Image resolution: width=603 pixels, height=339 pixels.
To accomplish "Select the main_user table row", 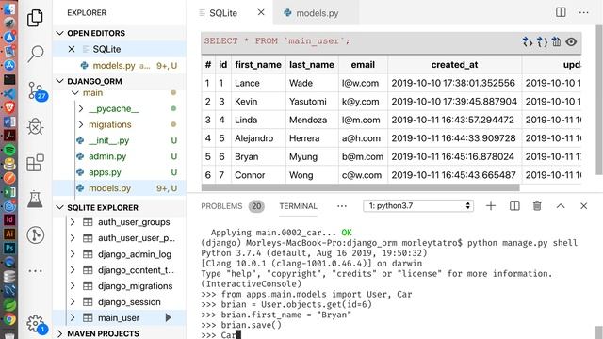I will 120,318.
